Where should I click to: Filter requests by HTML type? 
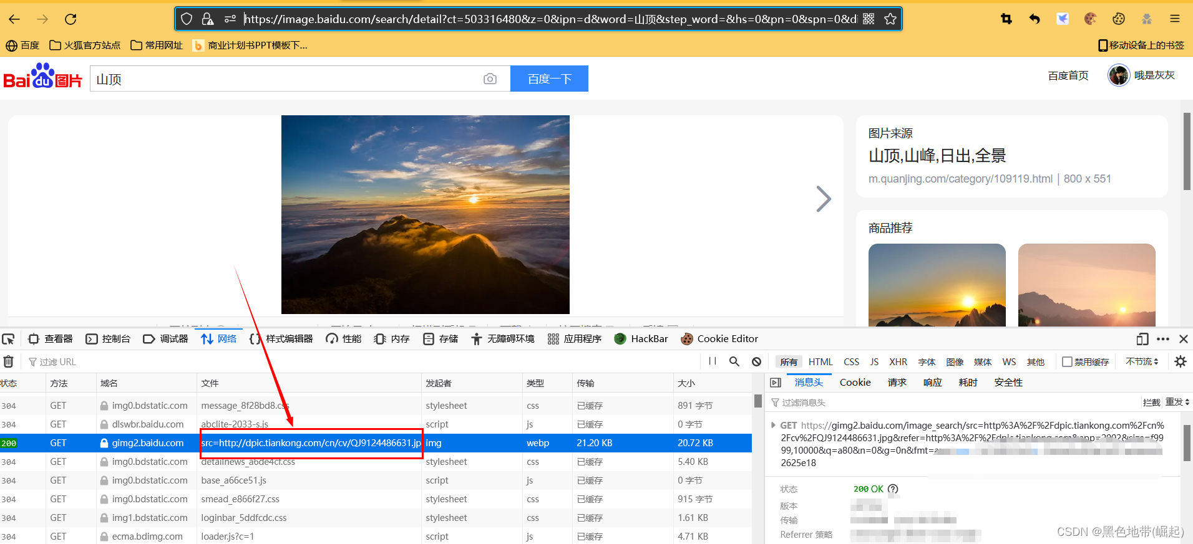[x=820, y=361]
